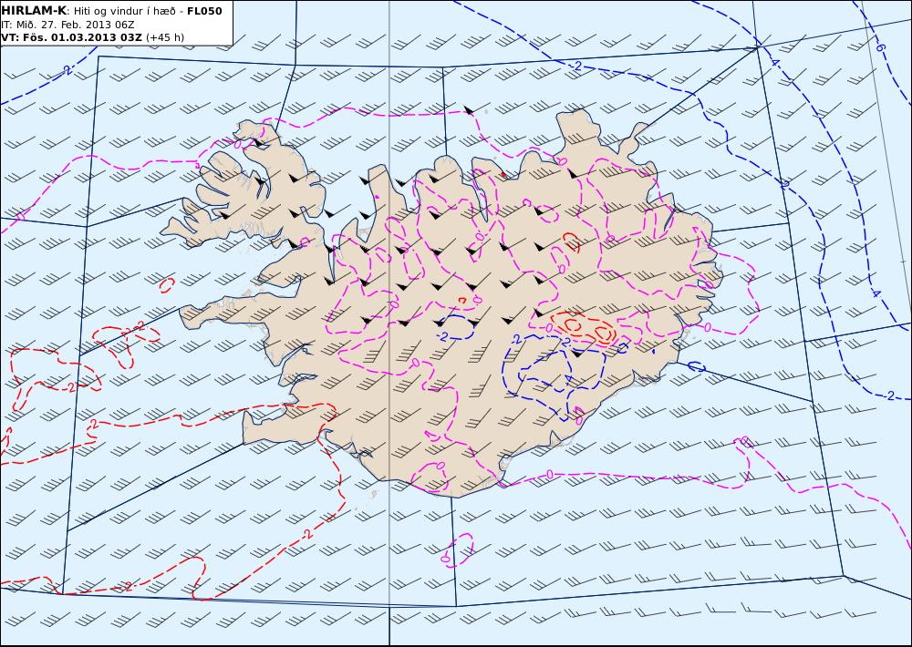
Task: Click the '(+45 h)' forecast offset text
Action: coord(164,37)
